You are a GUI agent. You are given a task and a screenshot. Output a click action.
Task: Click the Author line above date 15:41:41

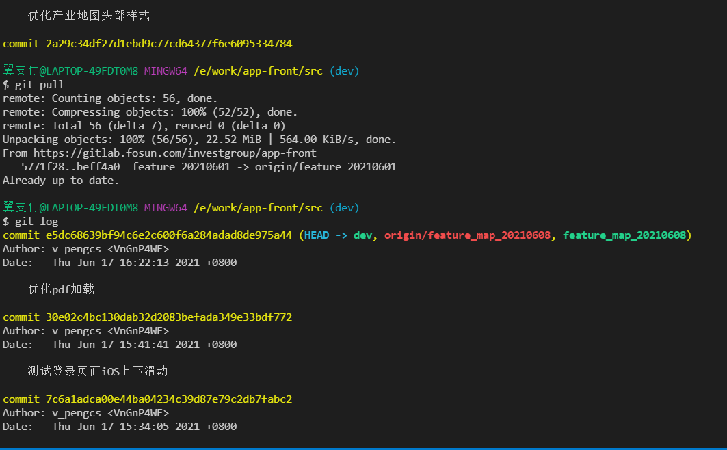85,331
